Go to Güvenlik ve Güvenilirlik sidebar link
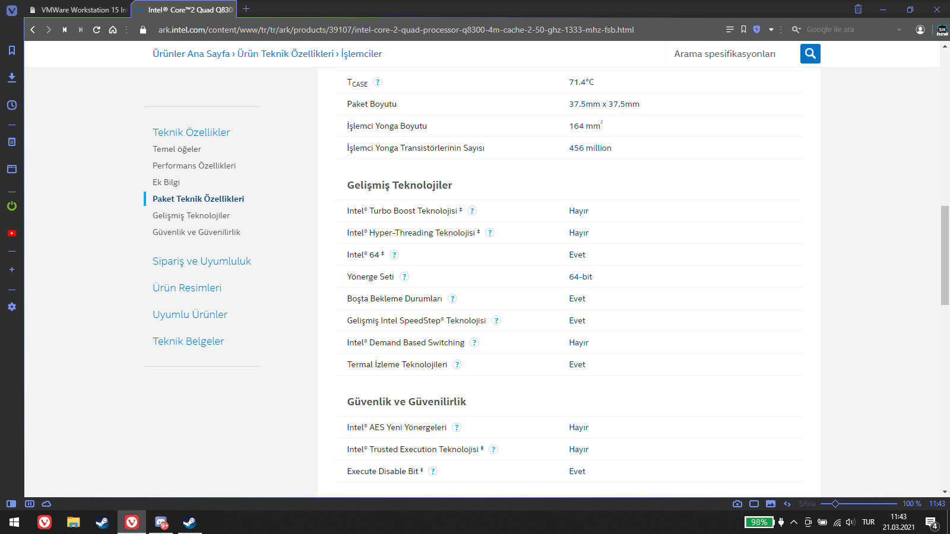Image resolution: width=950 pixels, height=534 pixels. (197, 232)
